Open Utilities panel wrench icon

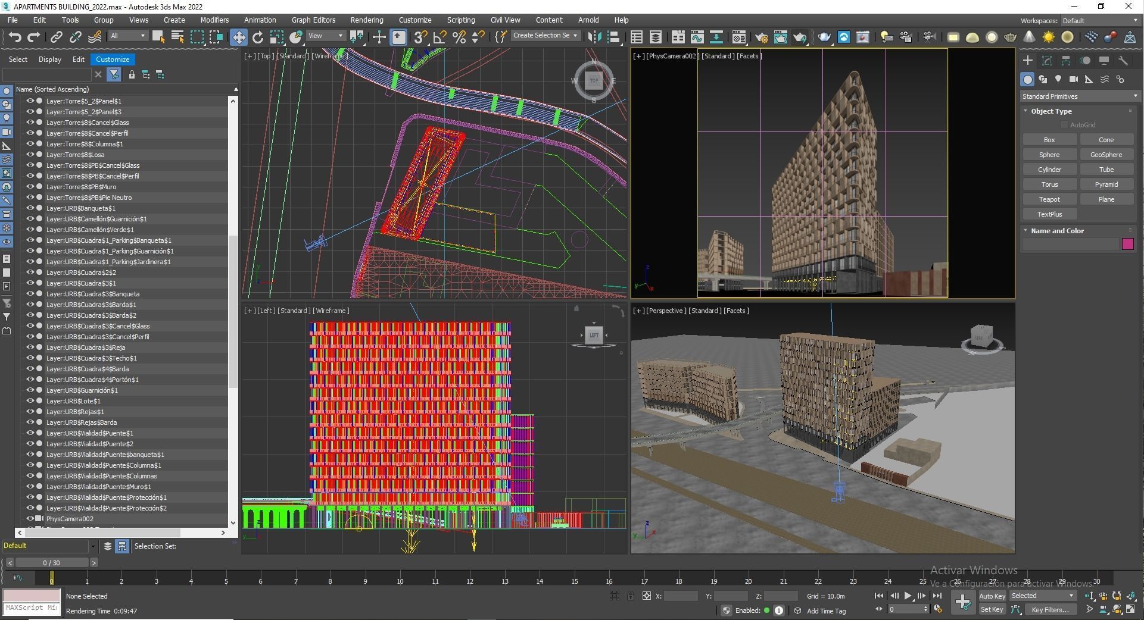click(1123, 60)
